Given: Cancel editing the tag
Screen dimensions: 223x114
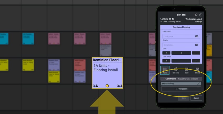Looking at the screenshot, I should [196, 98].
